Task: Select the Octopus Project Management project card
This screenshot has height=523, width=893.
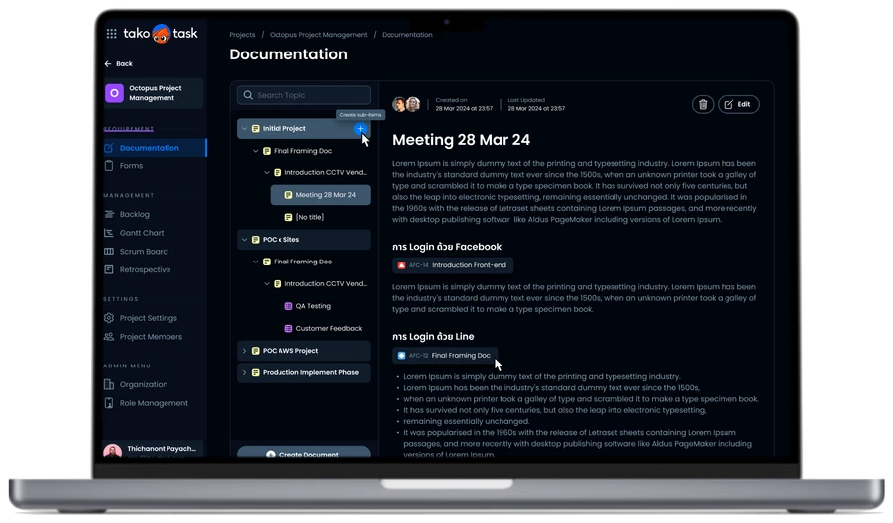Action: click(x=154, y=93)
